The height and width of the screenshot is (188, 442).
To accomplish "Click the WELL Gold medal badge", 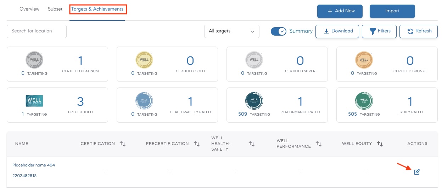I will [145, 60].
